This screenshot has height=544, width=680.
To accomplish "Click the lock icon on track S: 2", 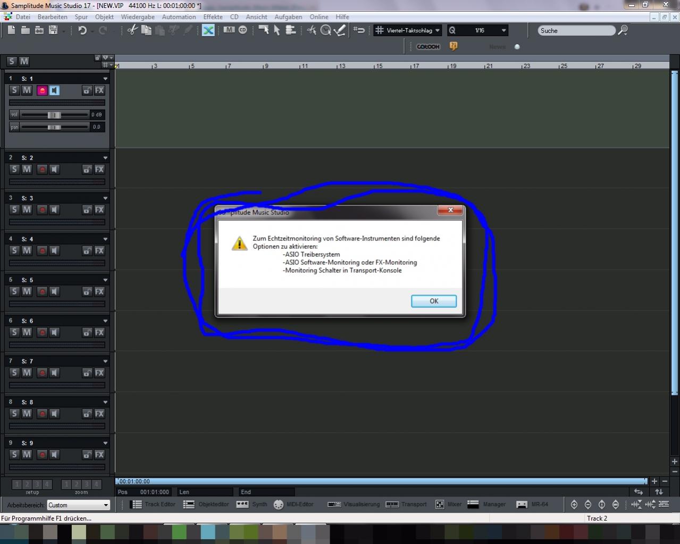I will [x=87, y=170].
